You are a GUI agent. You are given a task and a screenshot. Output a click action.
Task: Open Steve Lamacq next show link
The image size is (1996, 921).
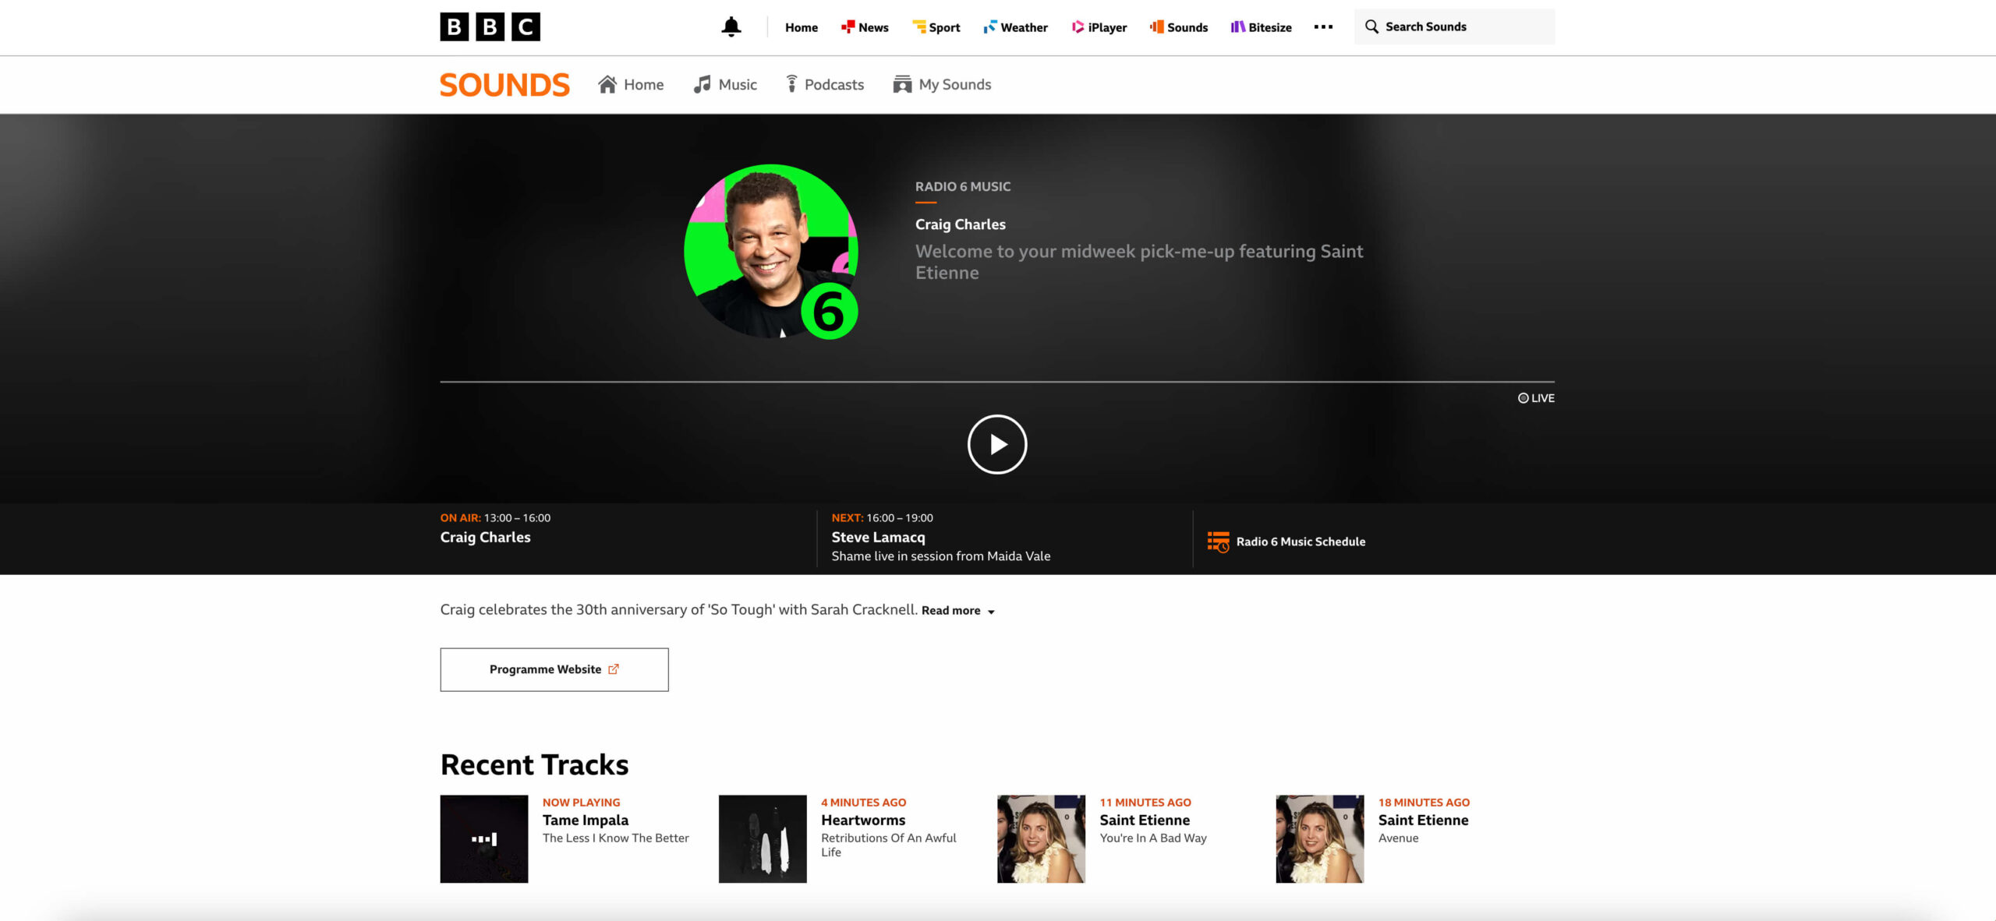tap(878, 537)
